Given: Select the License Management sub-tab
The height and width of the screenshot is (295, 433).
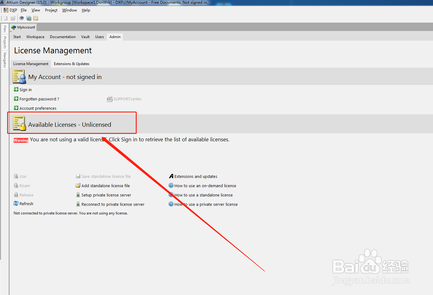Looking at the screenshot, I should click(31, 64).
